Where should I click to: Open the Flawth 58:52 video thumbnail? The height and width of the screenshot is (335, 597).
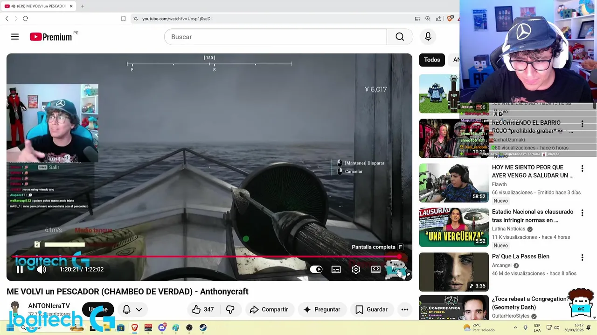[454, 183]
